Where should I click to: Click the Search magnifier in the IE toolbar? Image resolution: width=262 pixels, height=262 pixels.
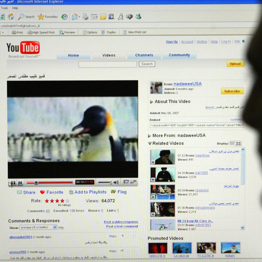click(21, 17)
